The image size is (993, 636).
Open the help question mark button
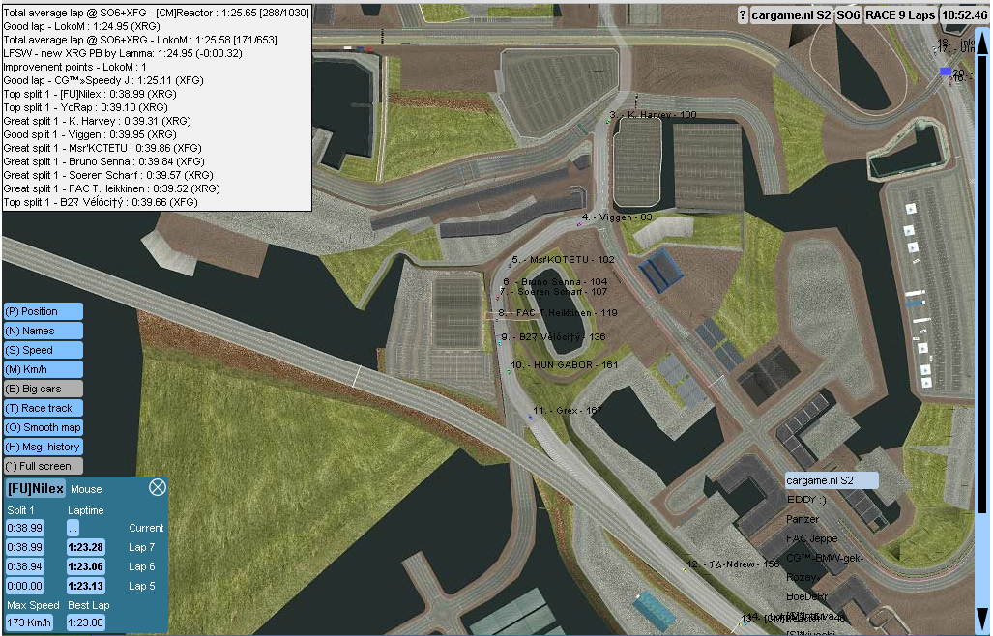743,15
